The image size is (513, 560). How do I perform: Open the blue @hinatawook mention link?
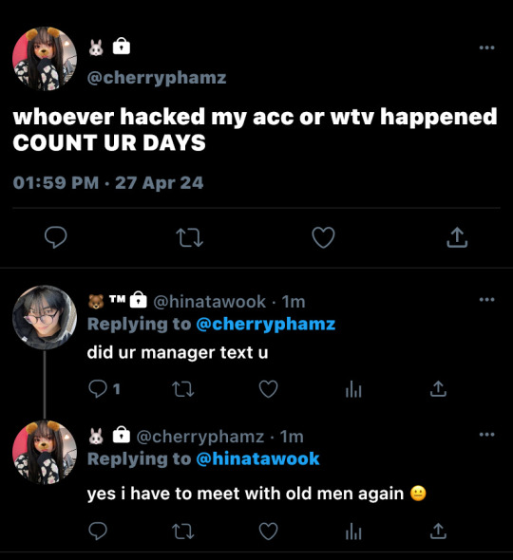257,459
